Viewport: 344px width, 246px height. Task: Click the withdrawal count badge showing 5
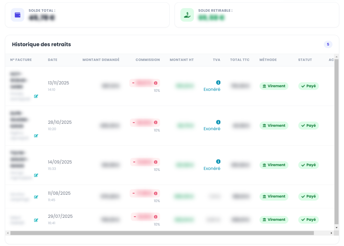click(x=328, y=44)
